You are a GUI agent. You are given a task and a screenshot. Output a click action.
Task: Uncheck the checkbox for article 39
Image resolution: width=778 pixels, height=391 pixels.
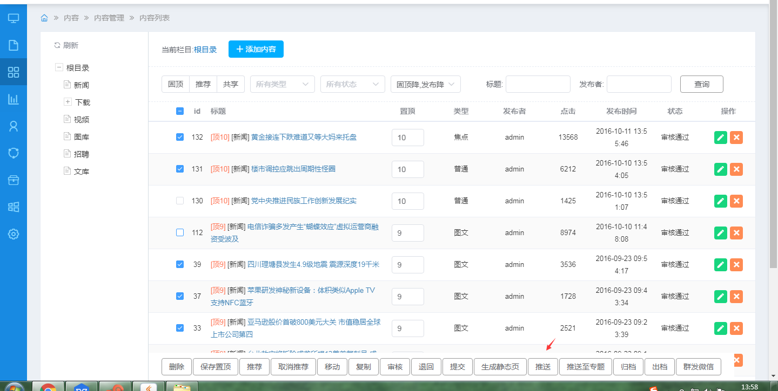(180, 264)
